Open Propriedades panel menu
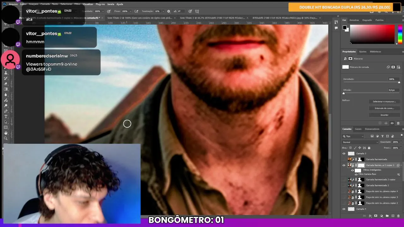This screenshot has height=227, width=404. coord(403,52)
